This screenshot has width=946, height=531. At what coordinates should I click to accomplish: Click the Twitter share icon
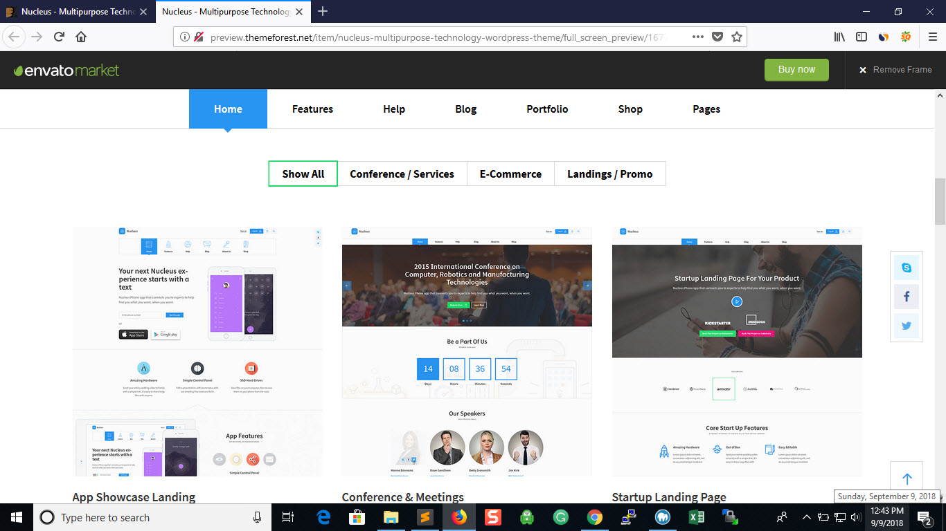pyautogui.click(x=906, y=326)
